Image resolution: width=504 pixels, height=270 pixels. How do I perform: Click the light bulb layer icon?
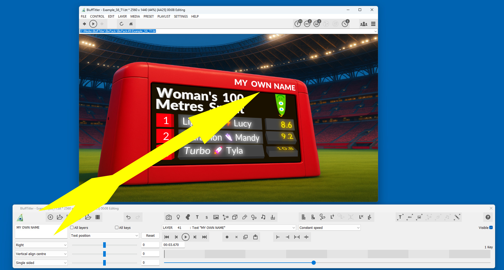(x=178, y=217)
